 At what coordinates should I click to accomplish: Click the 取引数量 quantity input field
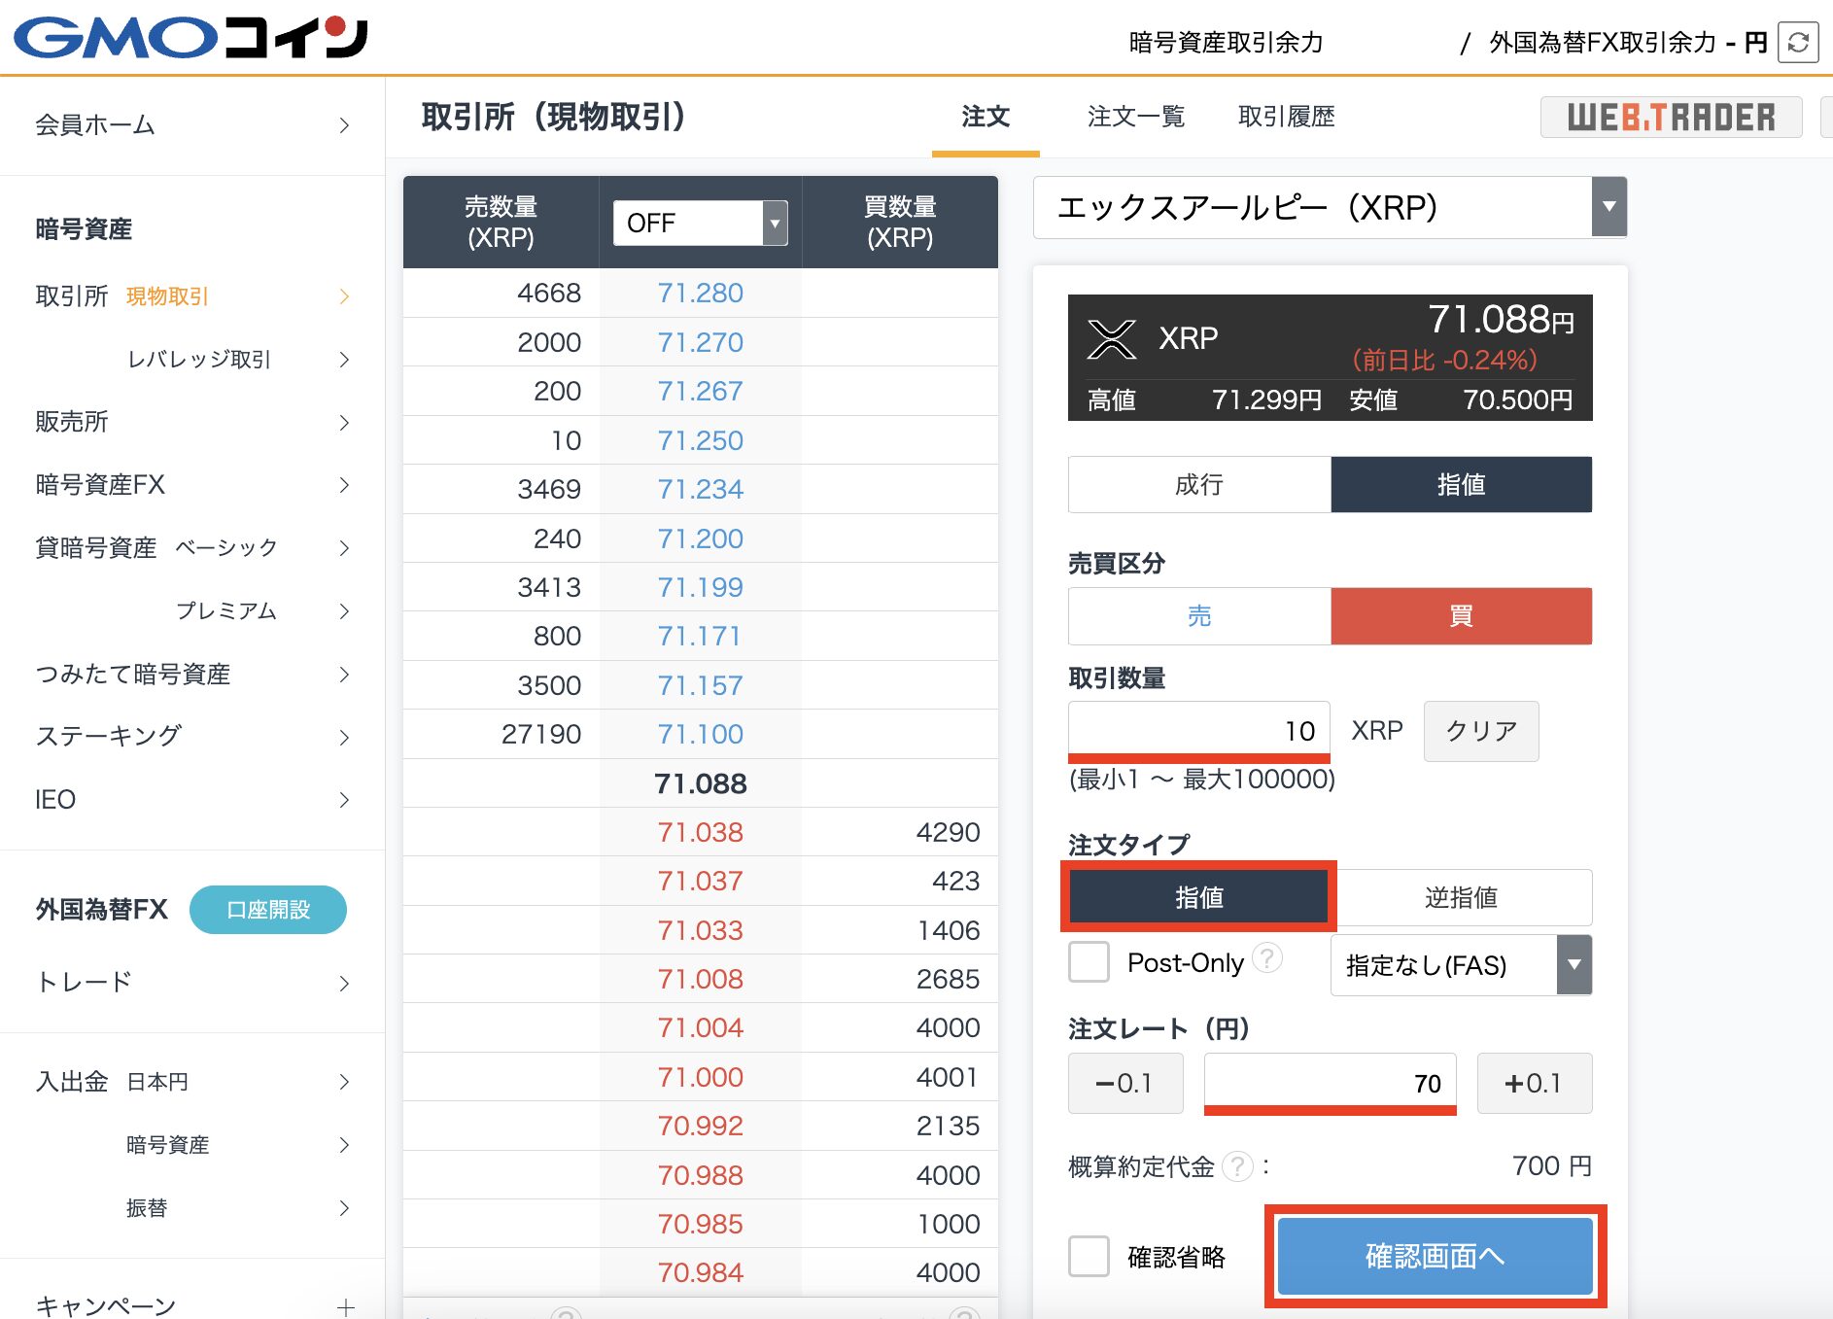point(1198,730)
